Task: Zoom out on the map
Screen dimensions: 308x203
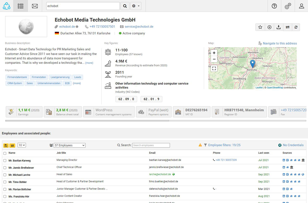Action: [x=214, y=59]
